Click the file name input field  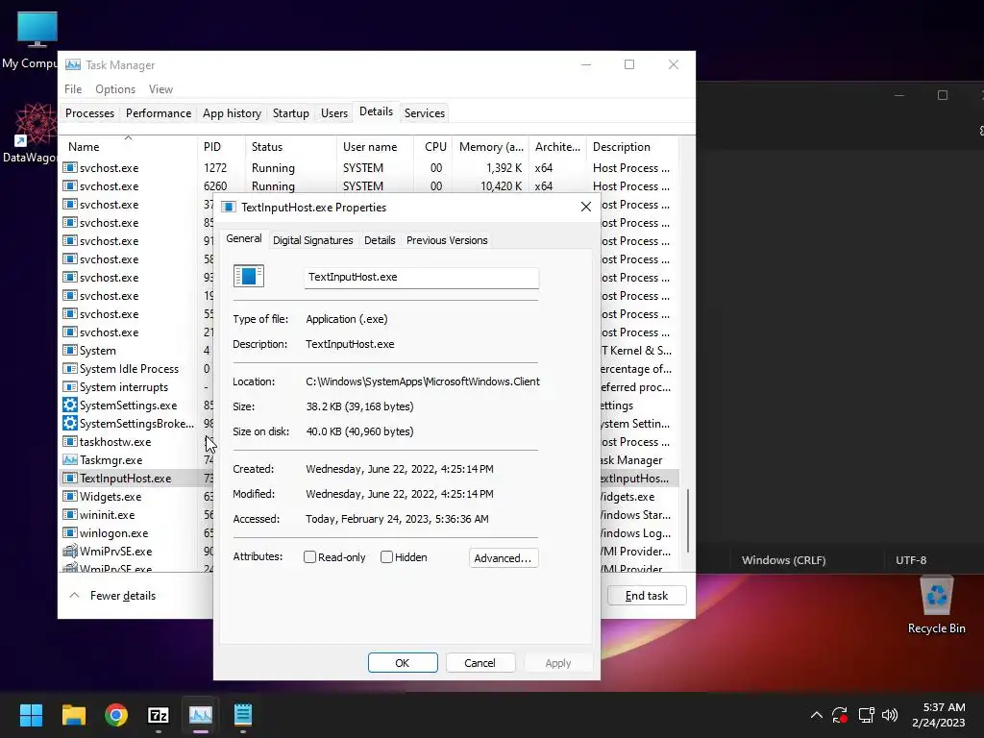pos(421,278)
